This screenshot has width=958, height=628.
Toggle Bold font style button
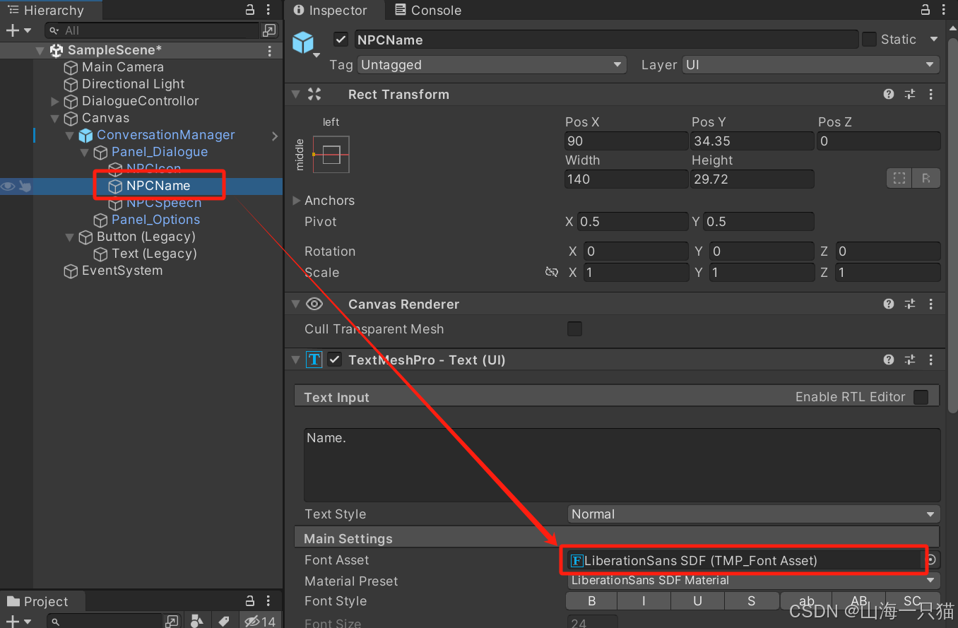[x=591, y=601]
